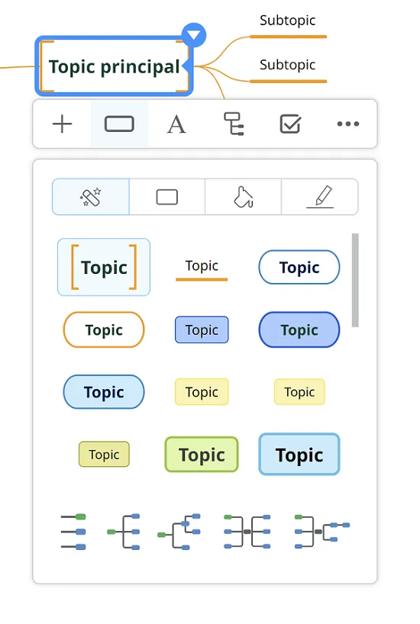Open the border line pencil tab
Screen dimensions: 420x624
coord(320,197)
